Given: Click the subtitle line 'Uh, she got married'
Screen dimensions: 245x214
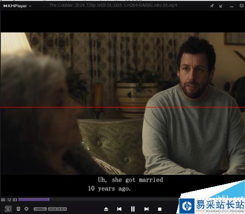Looking at the screenshot, I should [130, 180].
